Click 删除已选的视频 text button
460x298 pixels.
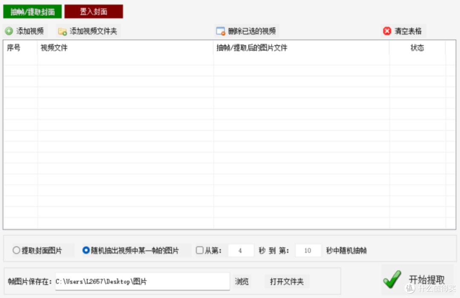click(252, 31)
